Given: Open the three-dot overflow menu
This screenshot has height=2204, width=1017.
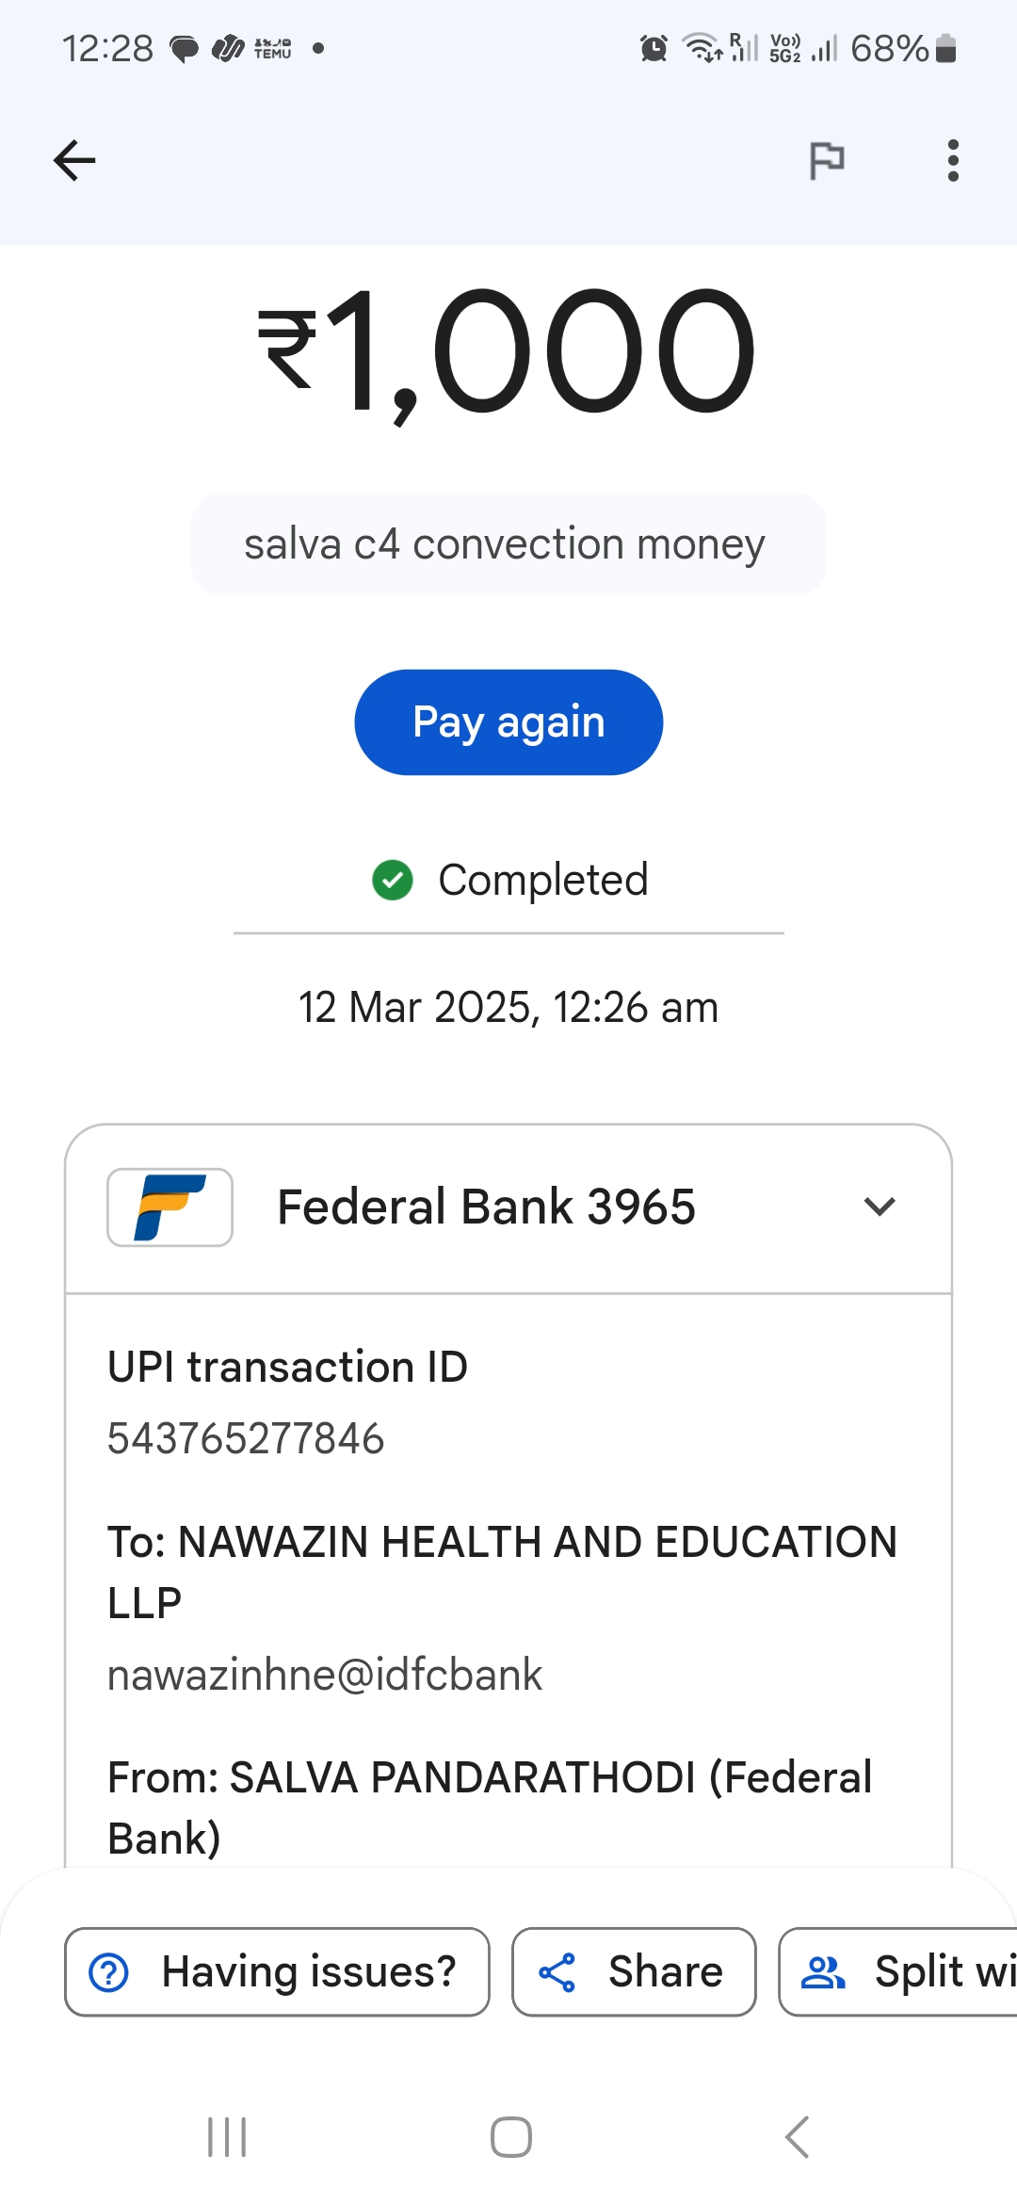Looking at the screenshot, I should pyautogui.click(x=953, y=160).
